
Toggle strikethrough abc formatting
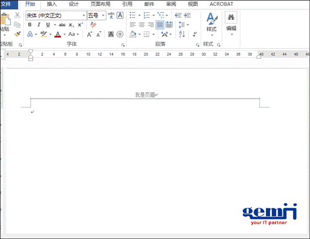point(62,25)
